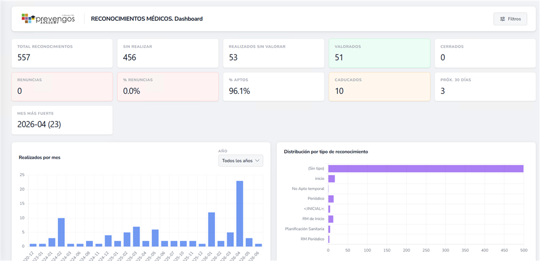Click the Sin Realizar 456 card
The image size is (540, 261).
coord(168,53)
